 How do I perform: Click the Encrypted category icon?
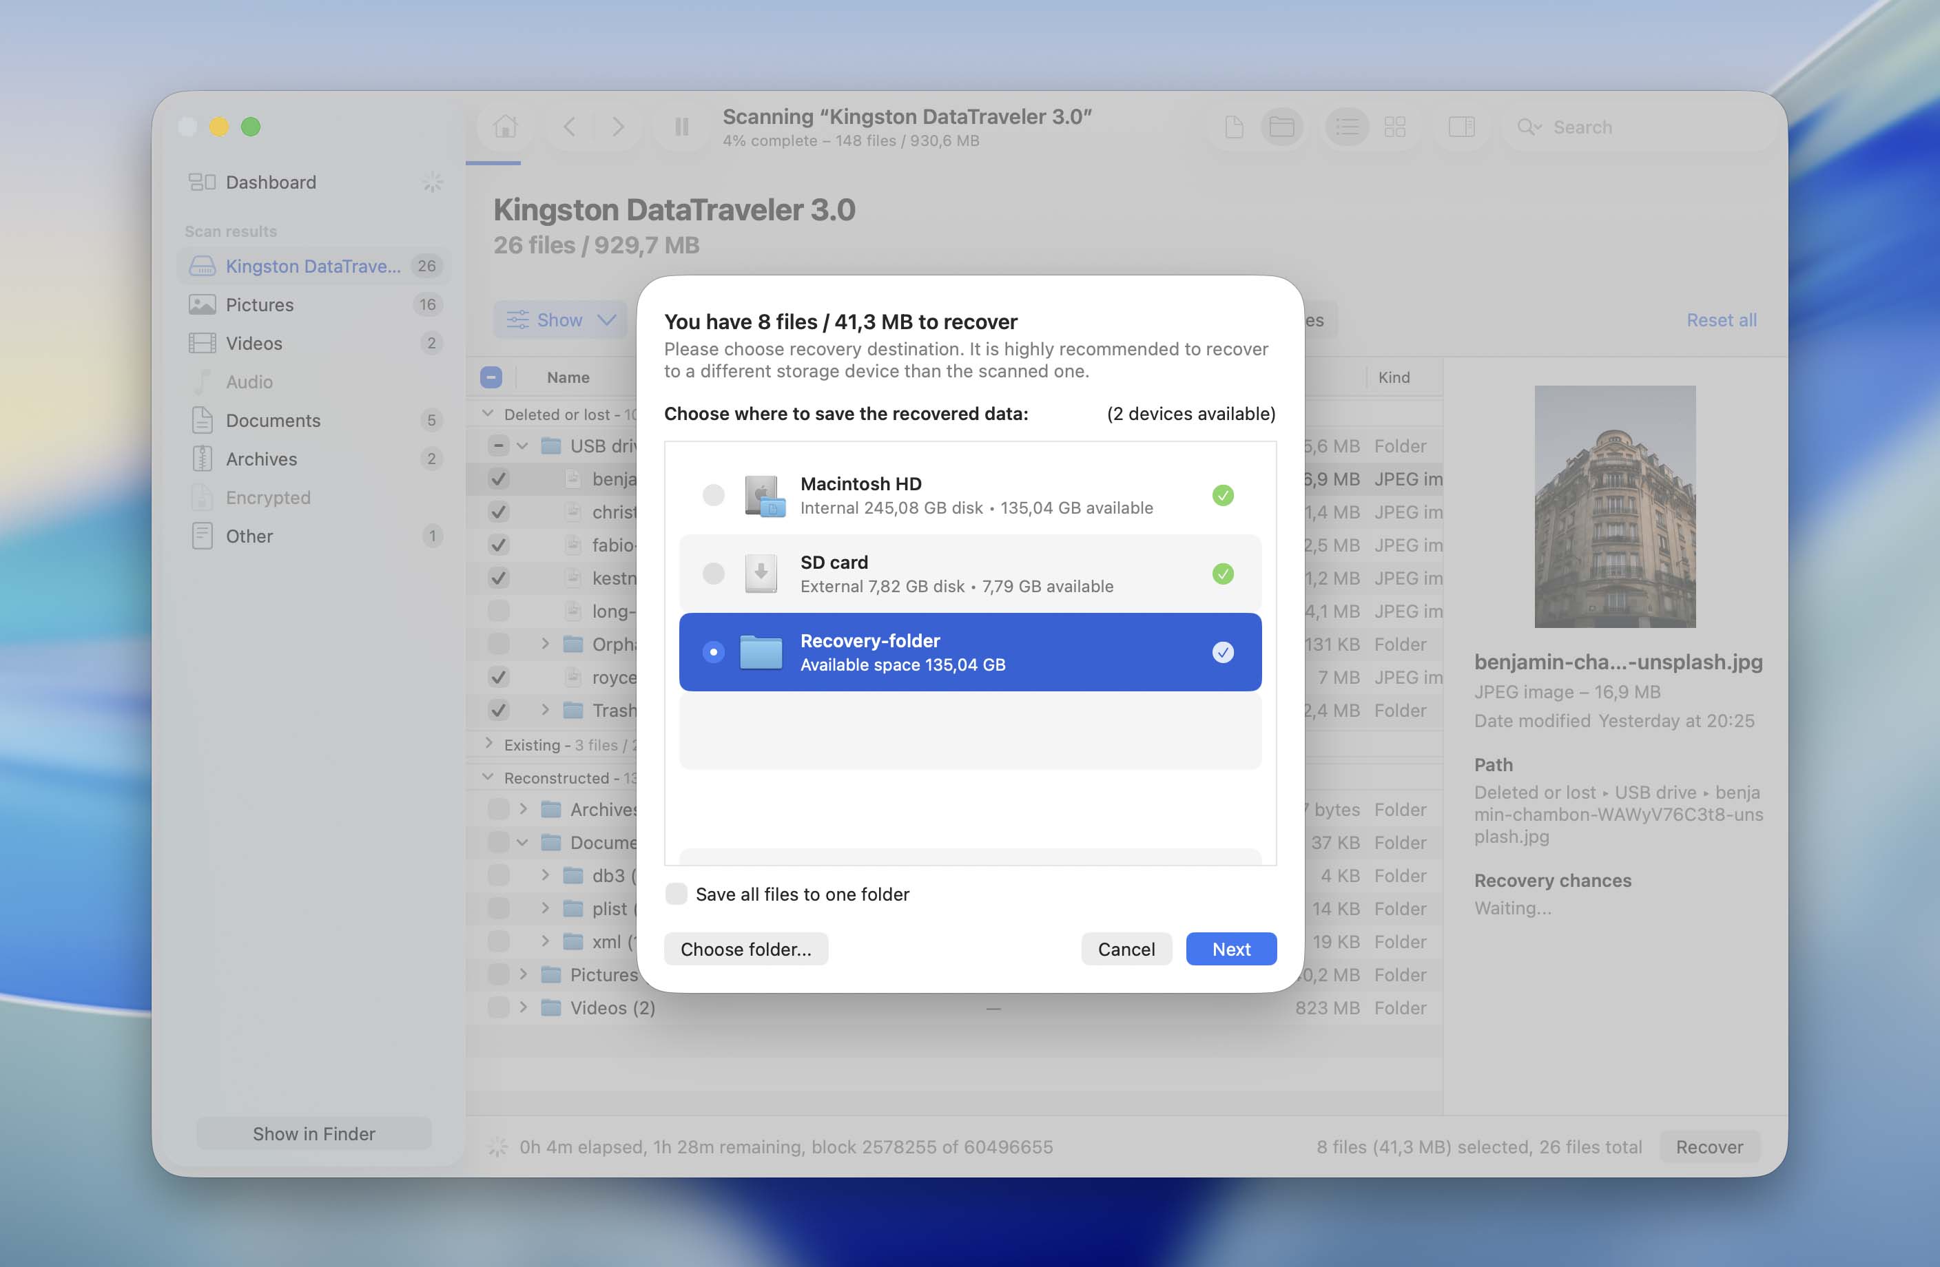tap(201, 497)
